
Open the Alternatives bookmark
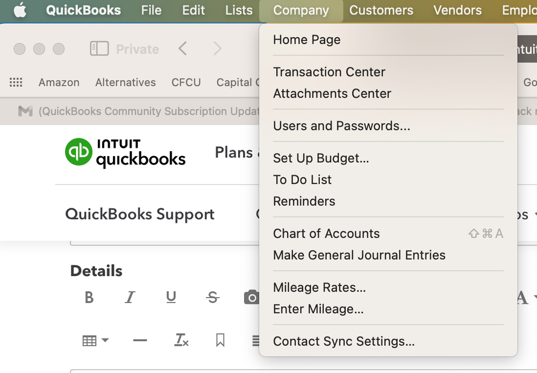[x=125, y=82]
